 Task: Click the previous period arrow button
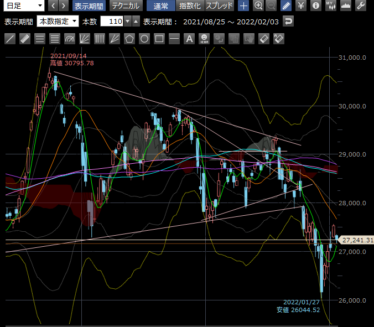(x=53, y=6)
